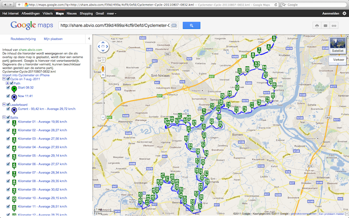Collapse the Cycle on 7-aug.-2011 tree node
The width and height of the screenshot is (349, 218).
pos(4,79)
